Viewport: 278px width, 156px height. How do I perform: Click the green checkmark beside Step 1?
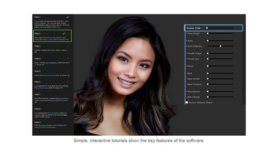(67, 17)
